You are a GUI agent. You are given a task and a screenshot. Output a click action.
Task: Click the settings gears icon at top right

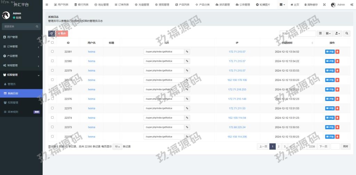(x=352, y=5)
